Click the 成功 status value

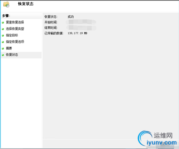pos(71,17)
